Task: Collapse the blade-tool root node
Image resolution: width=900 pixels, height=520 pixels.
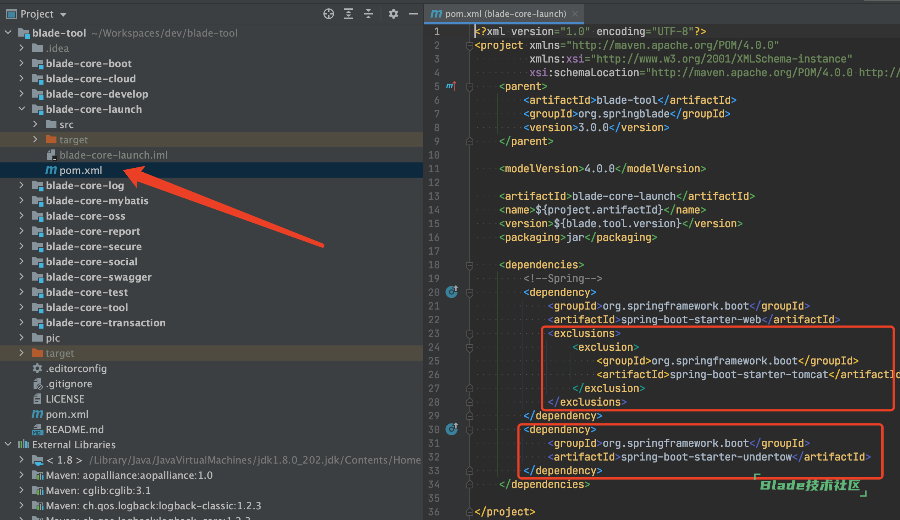Action: (x=8, y=32)
